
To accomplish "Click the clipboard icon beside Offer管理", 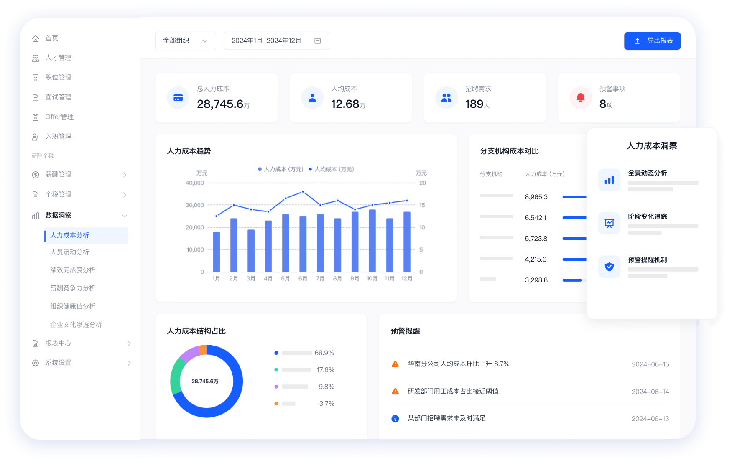I will (x=36, y=117).
